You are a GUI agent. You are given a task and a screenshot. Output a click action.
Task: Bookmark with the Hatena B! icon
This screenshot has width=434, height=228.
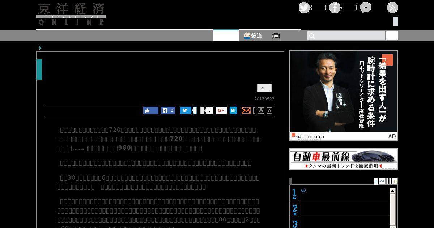pos(233,110)
